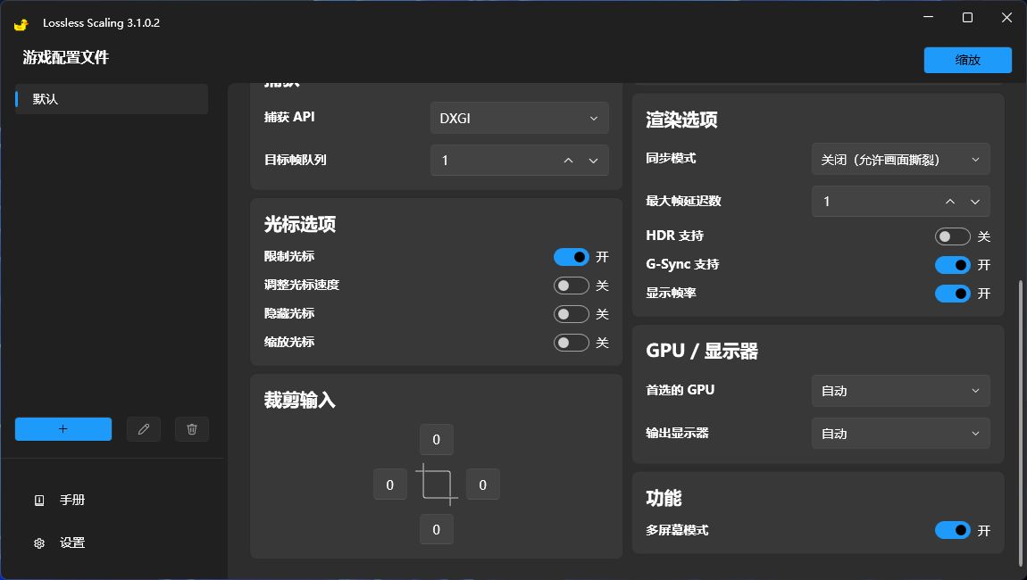The width and height of the screenshot is (1027, 580).
Task: Open 设置 via the gear icon
Action: pyautogui.click(x=39, y=543)
